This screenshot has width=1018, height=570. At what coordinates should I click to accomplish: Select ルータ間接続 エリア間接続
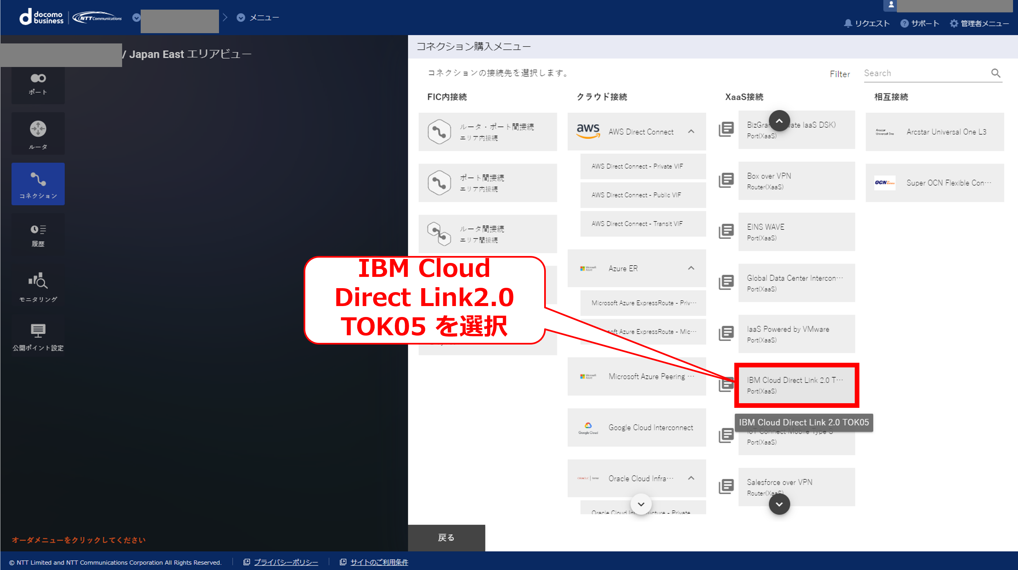[x=487, y=234]
